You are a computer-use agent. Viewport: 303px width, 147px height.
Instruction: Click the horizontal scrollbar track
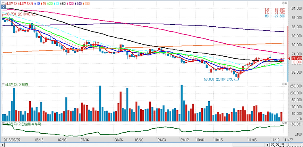[135, 145]
